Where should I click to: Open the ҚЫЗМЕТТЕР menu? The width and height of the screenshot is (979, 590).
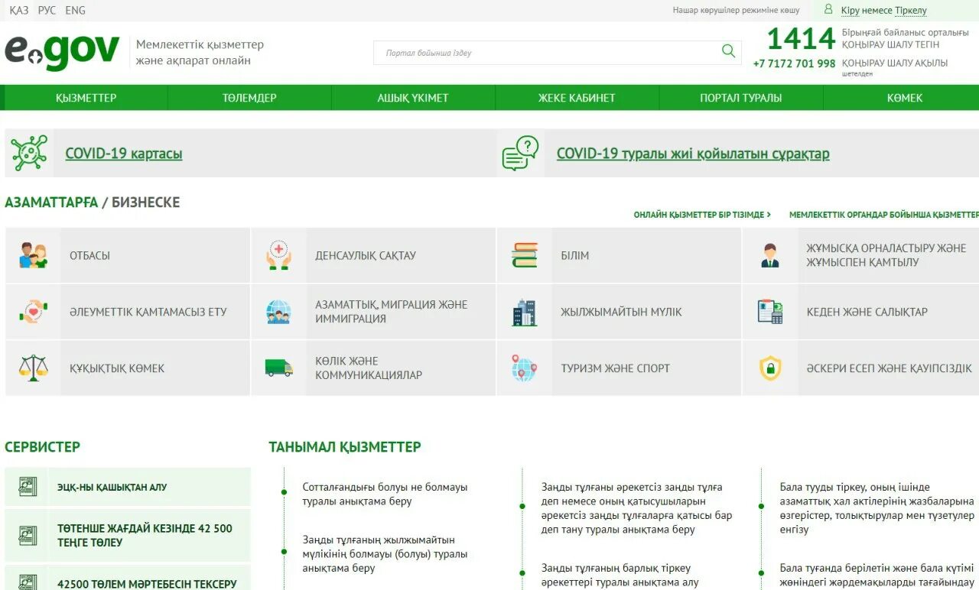point(86,98)
